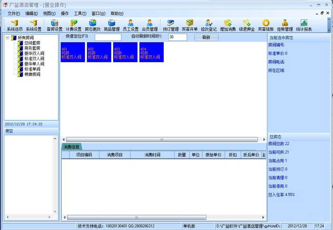Screen dimensions: 333x230
Task: Click the auto refresh time field
Action: (x=177, y=38)
